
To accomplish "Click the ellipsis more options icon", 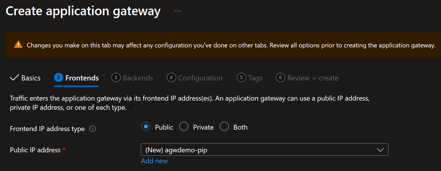I will [x=177, y=11].
